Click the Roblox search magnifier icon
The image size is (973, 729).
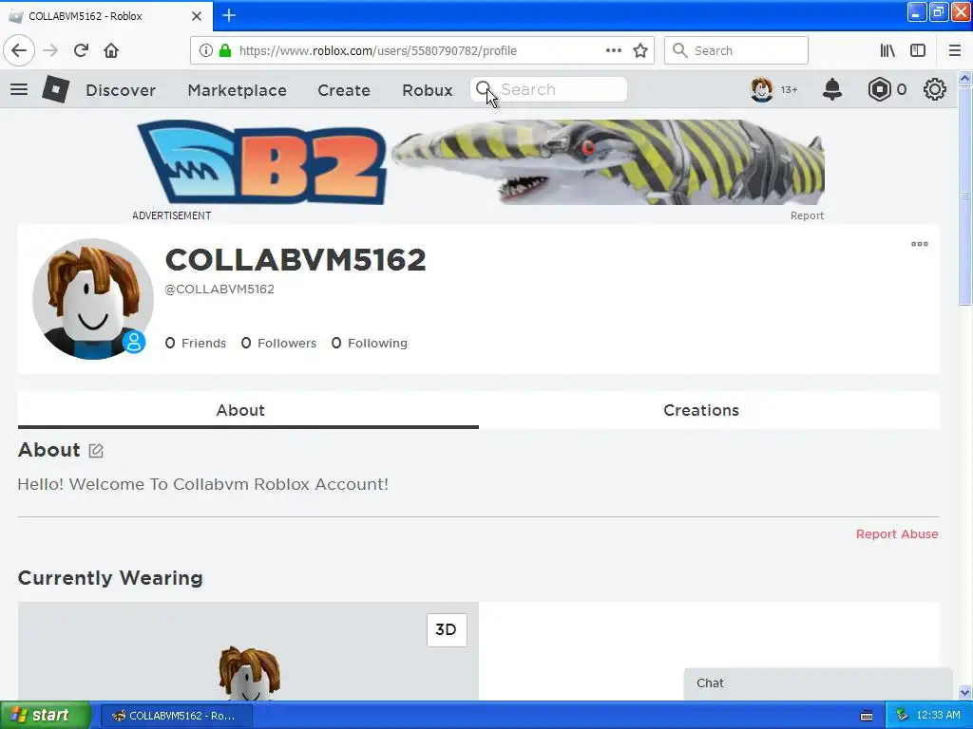tap(484, 89)
